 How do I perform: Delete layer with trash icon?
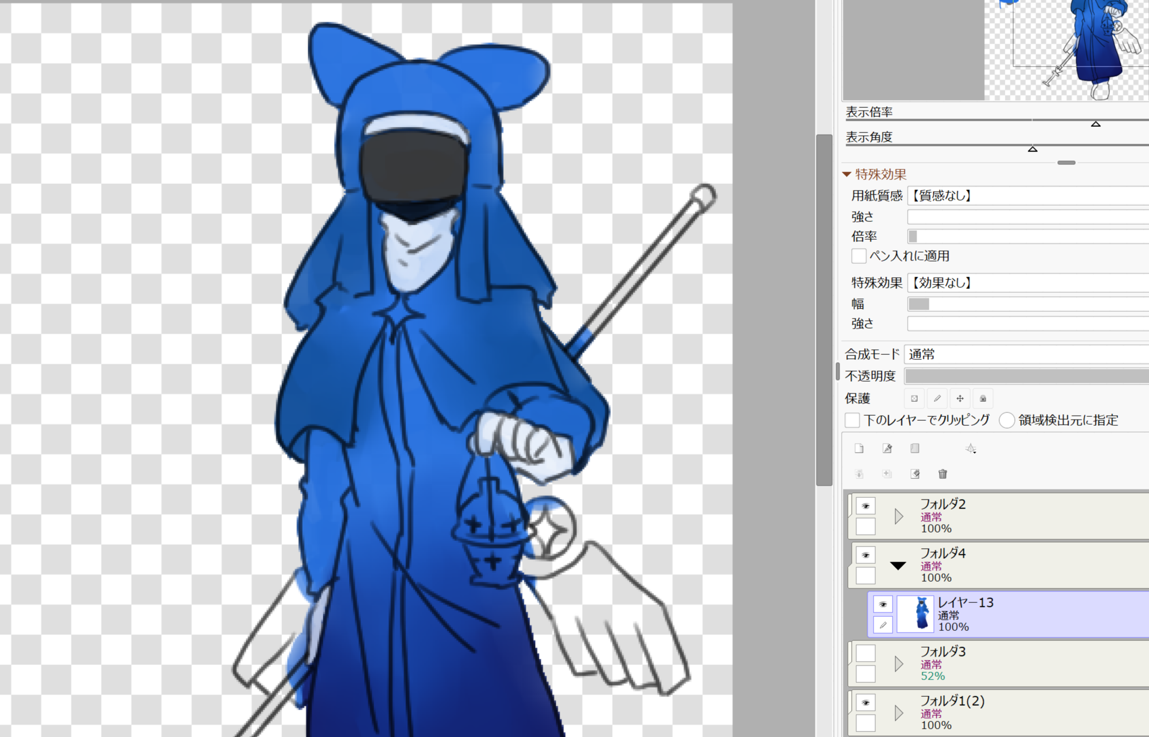tap(943, 474)
